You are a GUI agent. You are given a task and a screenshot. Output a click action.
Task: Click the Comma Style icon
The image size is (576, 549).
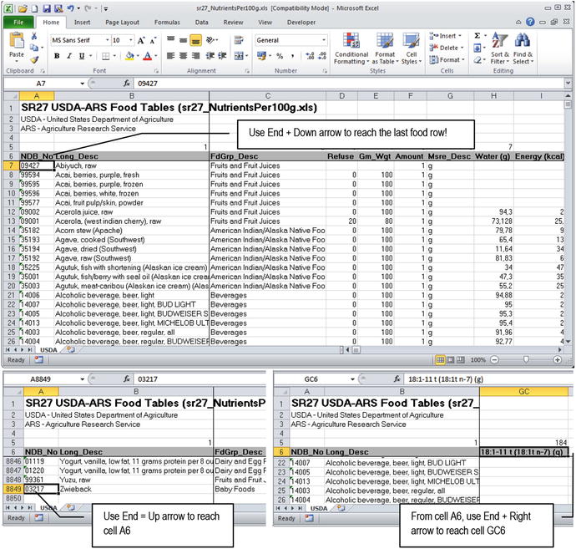point(292,56)
